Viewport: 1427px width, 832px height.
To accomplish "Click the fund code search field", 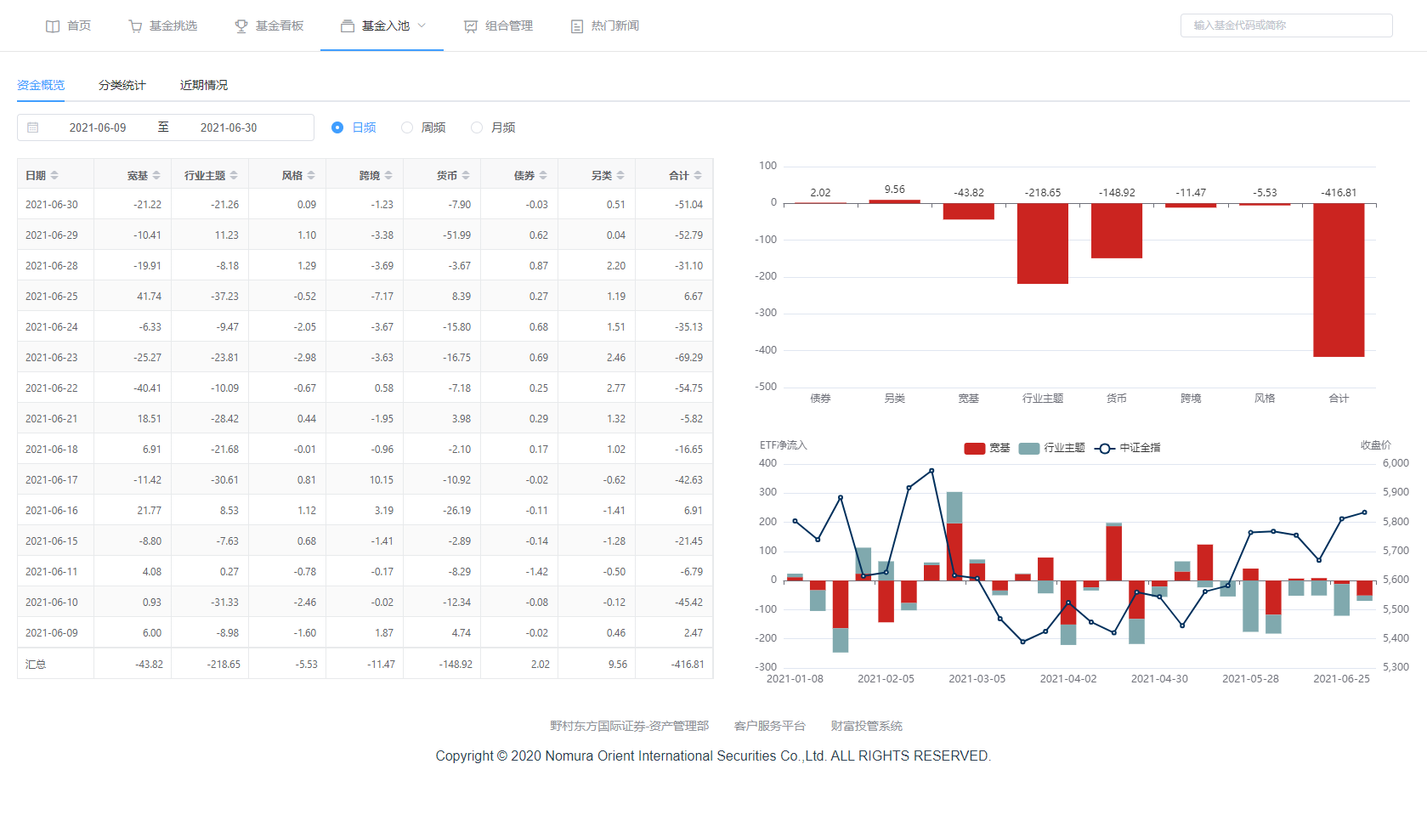I will pos(1286,25).
